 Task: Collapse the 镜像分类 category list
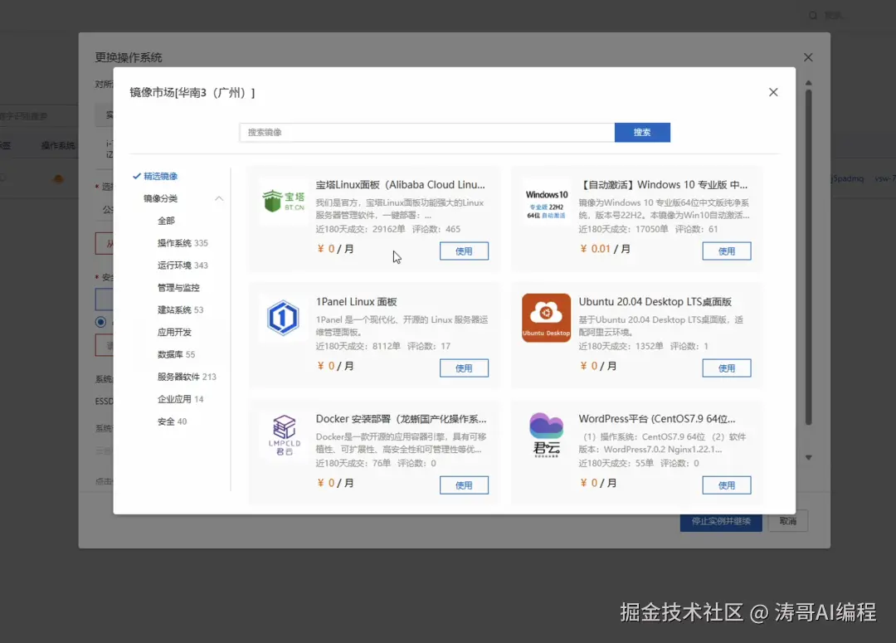[x=219, y=198]
